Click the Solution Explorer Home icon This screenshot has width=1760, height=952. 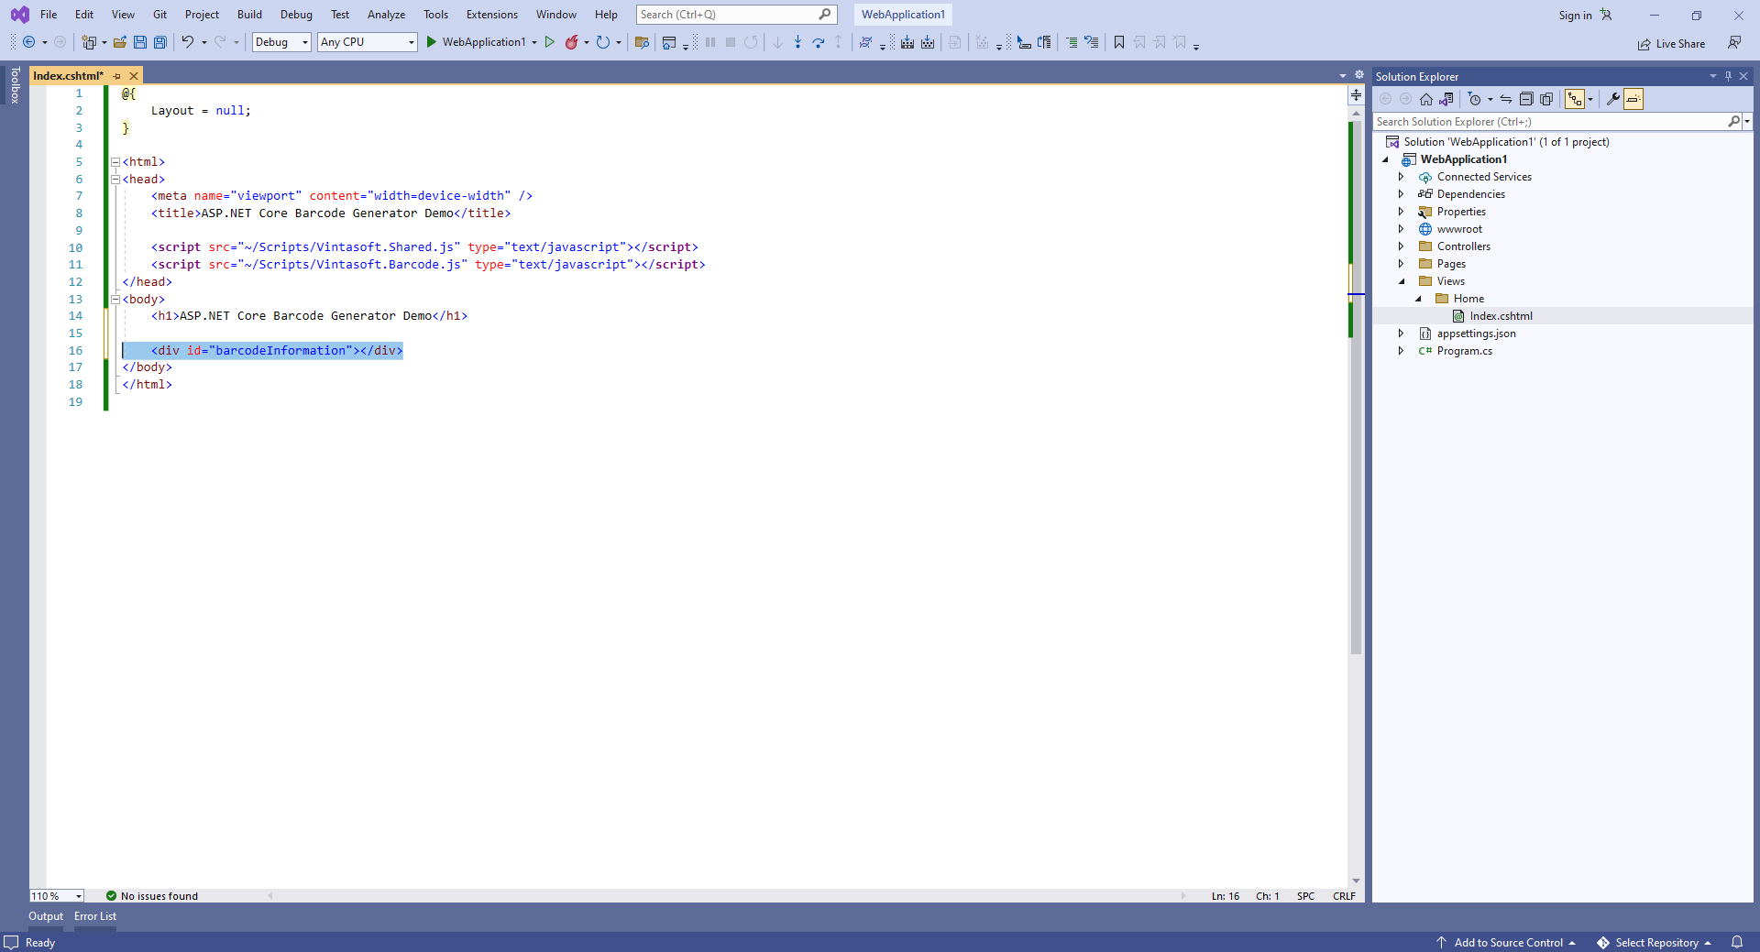click(x=1425, y=99)
